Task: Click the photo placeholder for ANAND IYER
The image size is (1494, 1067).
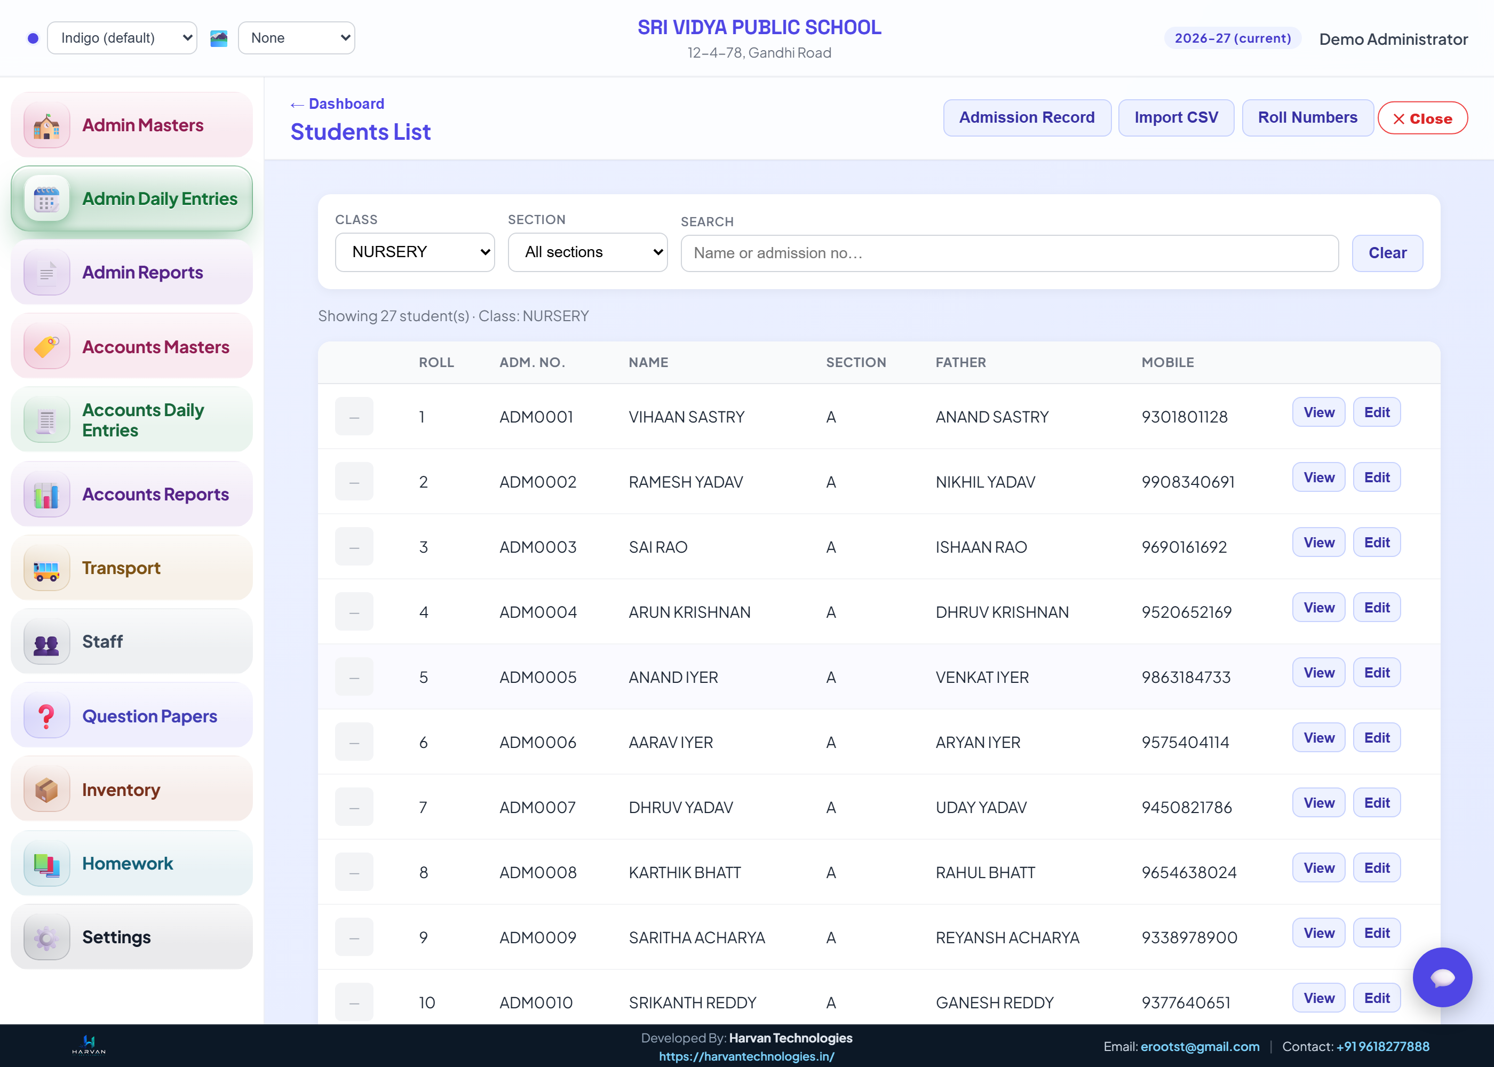Action: [x=354, y=676]
